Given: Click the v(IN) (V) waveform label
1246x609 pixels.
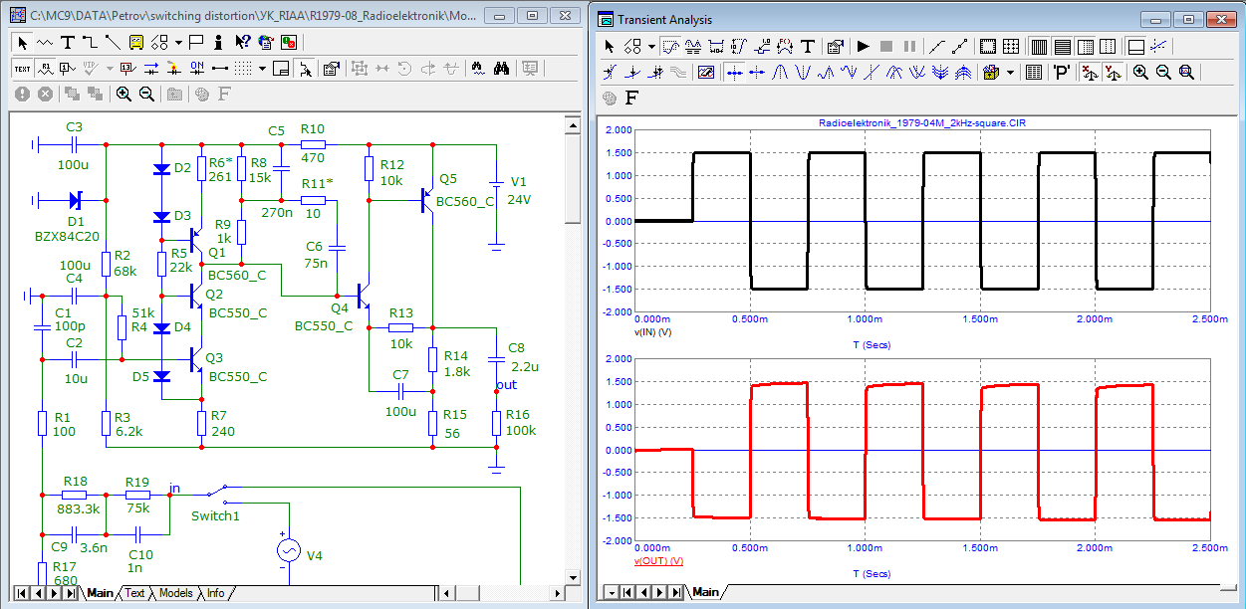Looking at the screenshot, I should (653, 331).
